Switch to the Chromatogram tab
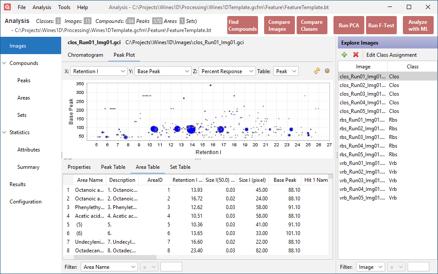The image size is (438, 274). click(85, 55)
